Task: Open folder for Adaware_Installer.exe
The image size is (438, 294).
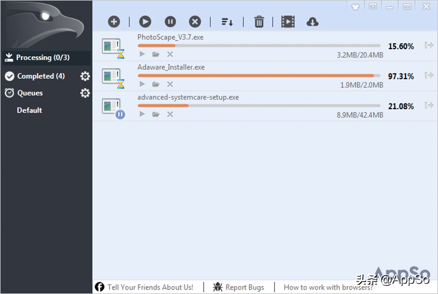Action: pyautogui.click(x=155, y=84)
